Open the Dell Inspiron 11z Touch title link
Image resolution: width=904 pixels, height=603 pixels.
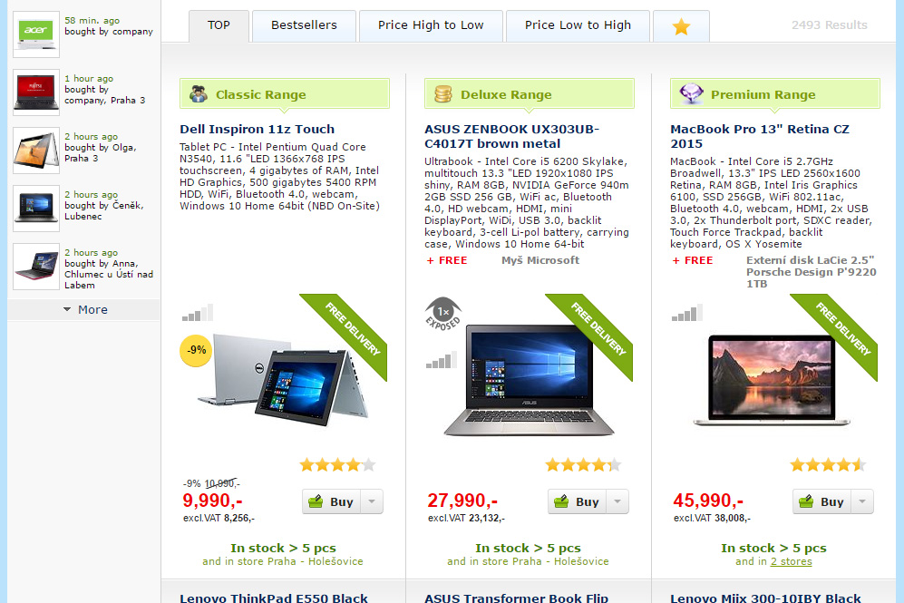[x=258, y=129]
